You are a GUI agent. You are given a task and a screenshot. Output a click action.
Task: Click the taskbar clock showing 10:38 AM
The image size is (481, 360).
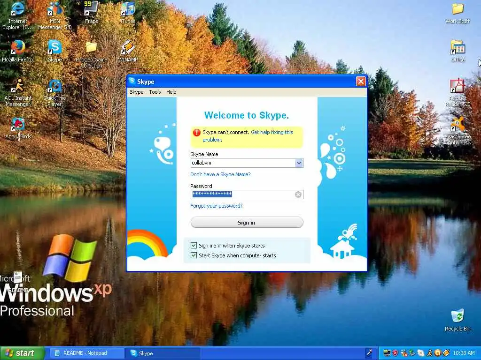464,353
